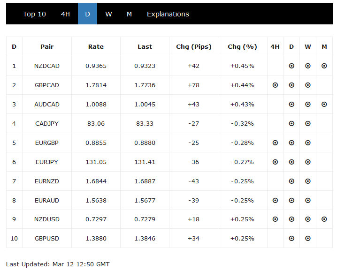The width and height of the screenshot is (337, 271).
Task: Click the monthly indicator icon for AUDCAD
Action: (x=324, y=104)
